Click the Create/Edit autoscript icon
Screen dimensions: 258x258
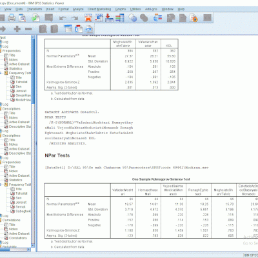183,18
